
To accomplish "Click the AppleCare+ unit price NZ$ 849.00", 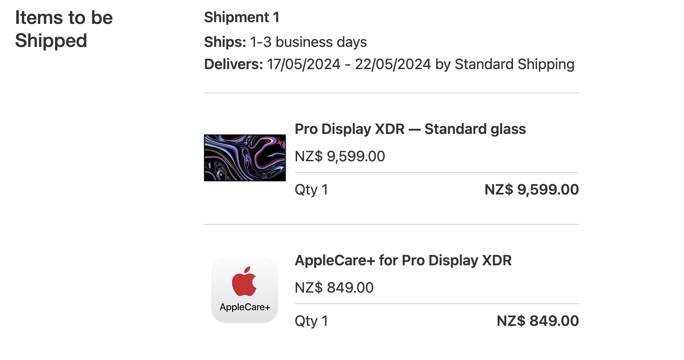I will point(334,287).
